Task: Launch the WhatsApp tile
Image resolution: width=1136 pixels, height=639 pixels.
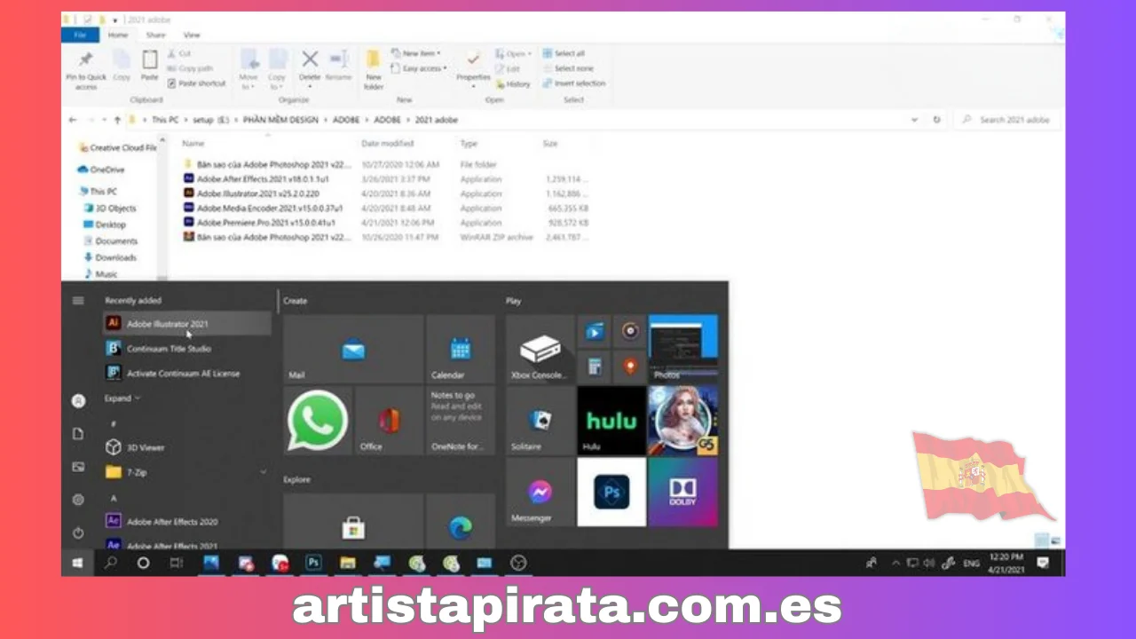Action: tap(318, 421)
